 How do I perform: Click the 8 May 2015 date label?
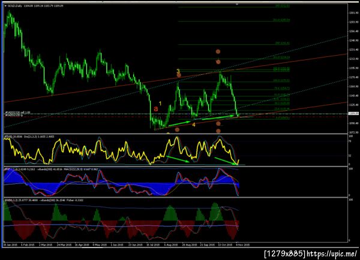coord(100,244)
